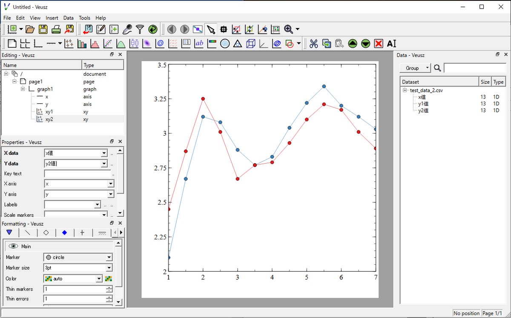Click the Open document folder icon

pyautogui.click(x=30, y=29)
